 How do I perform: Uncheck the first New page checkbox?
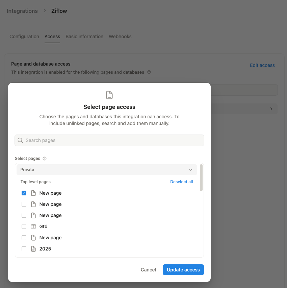click(x=24, y=193)
